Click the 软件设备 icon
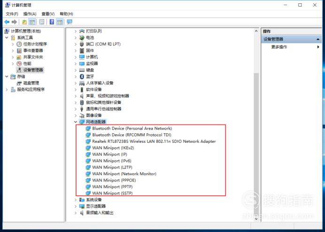 [82, 90]
